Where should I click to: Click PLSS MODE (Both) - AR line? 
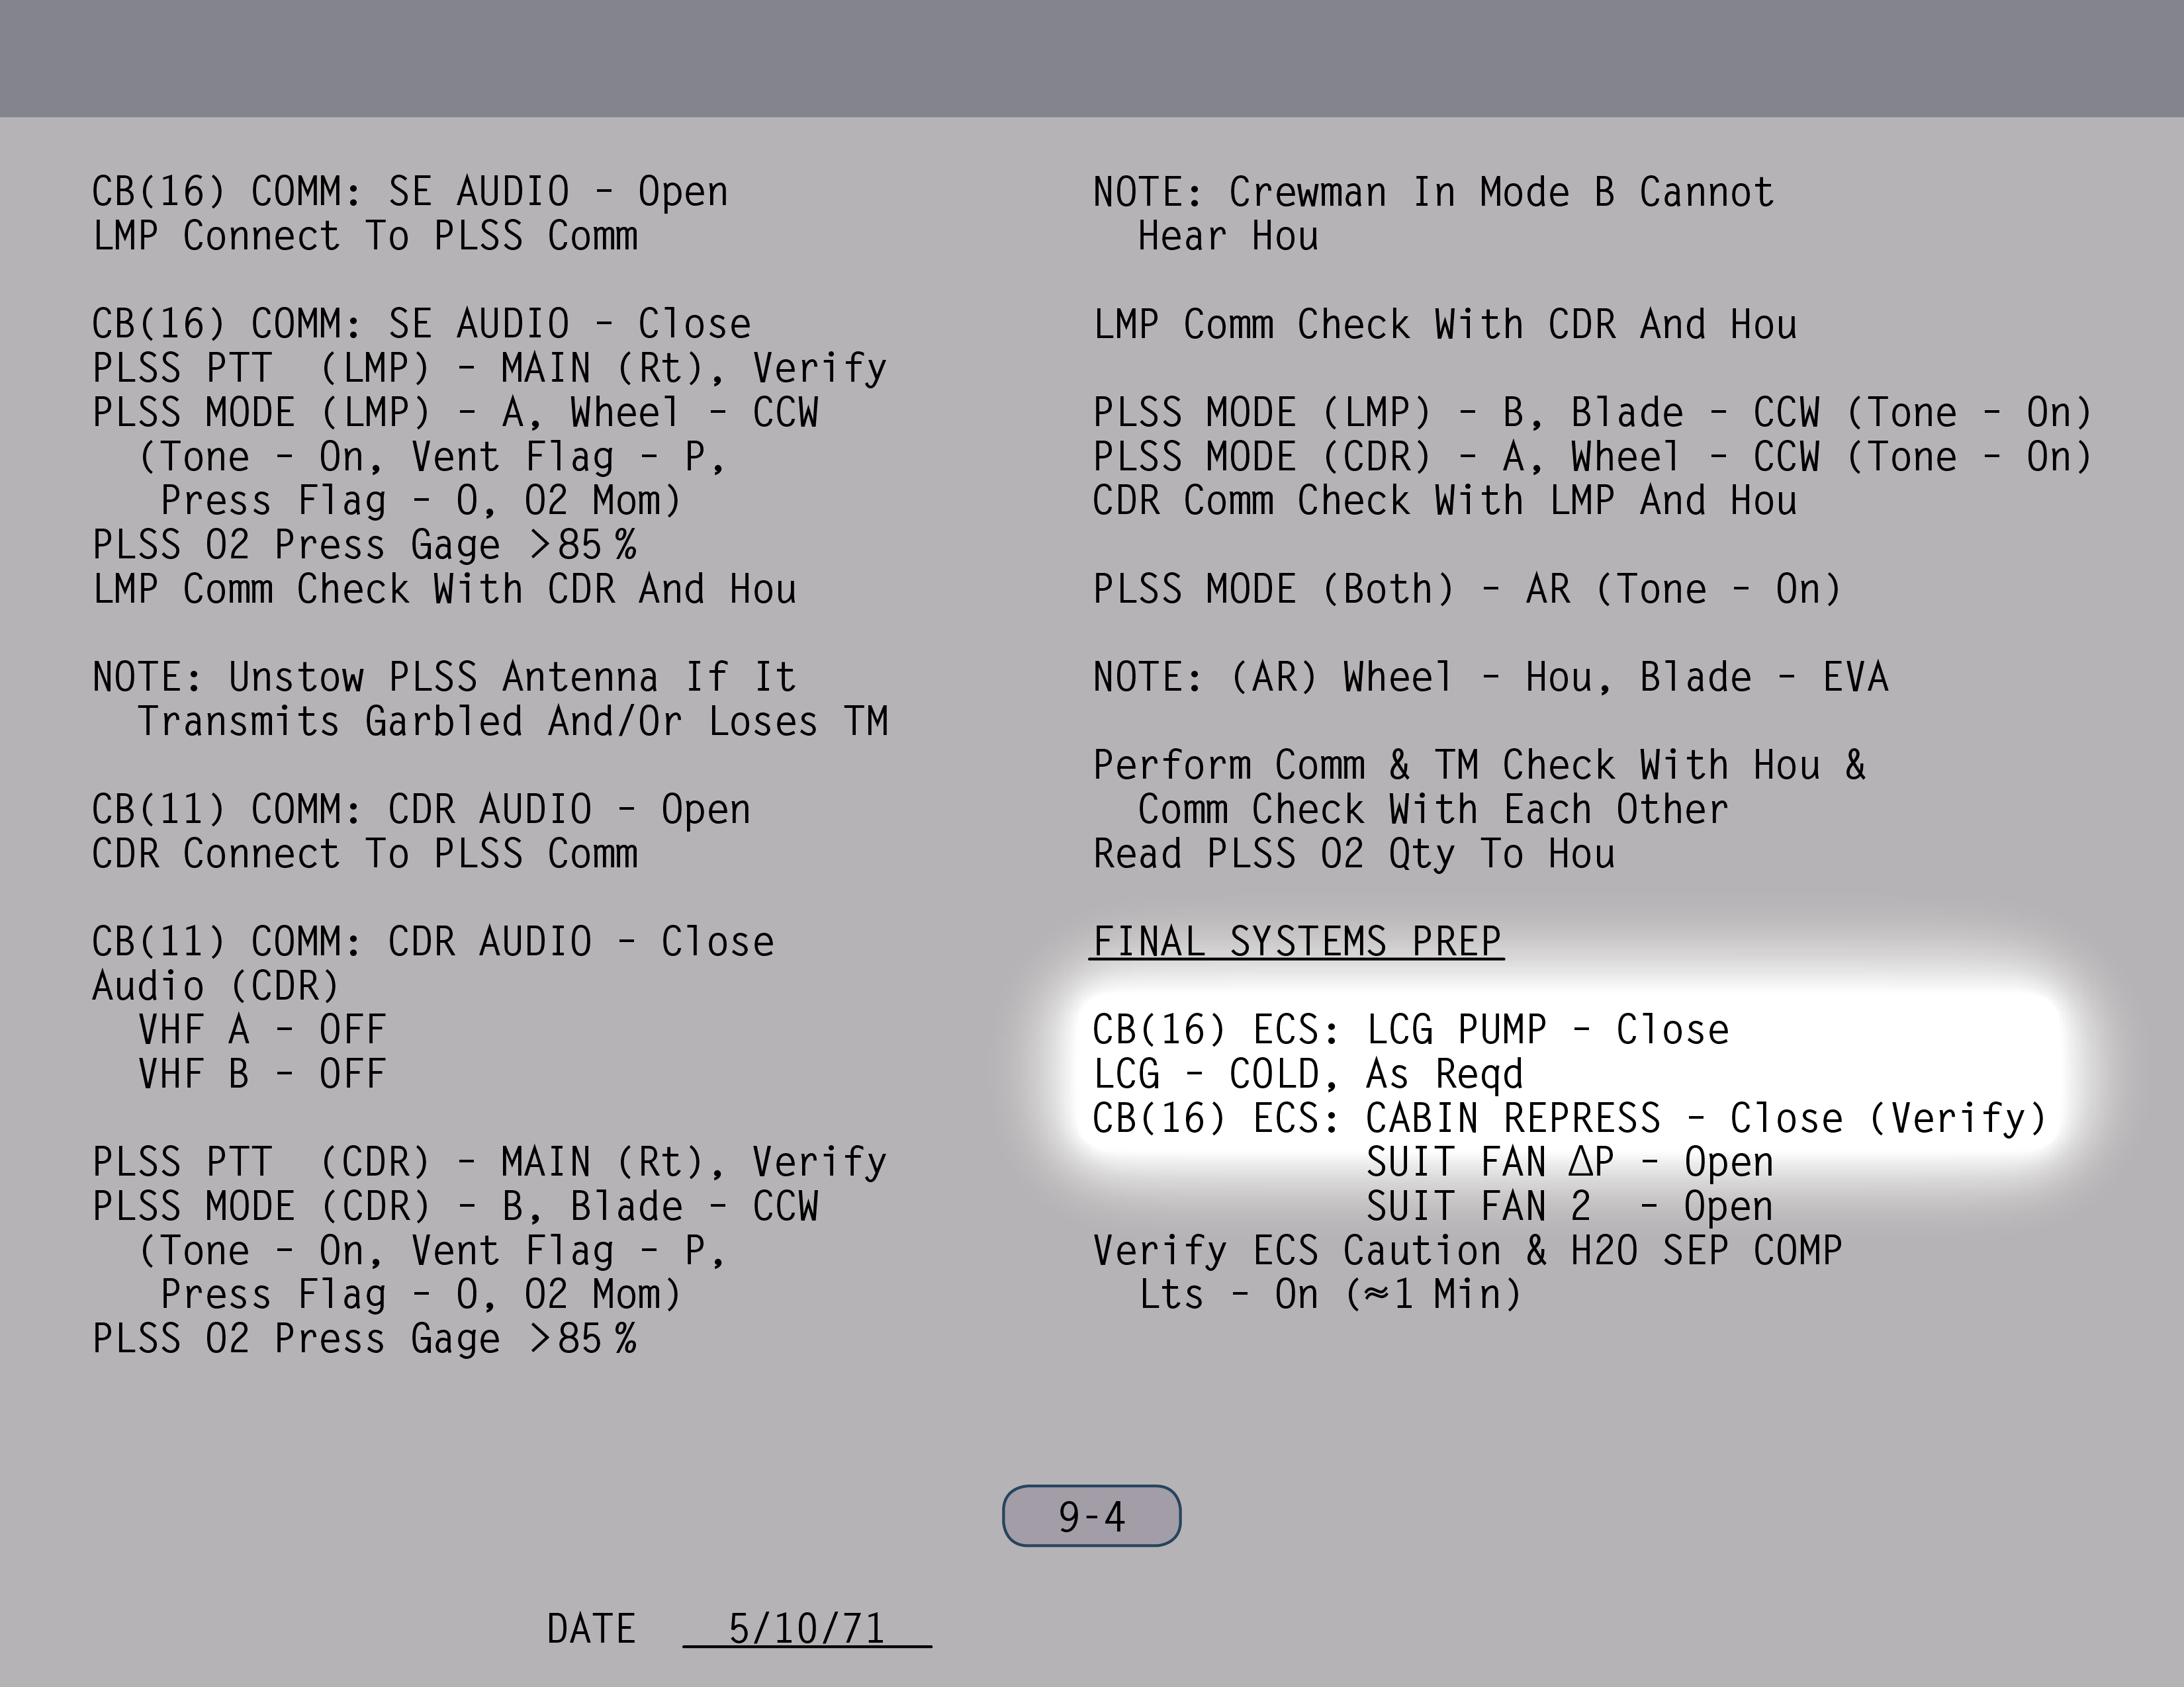pos(1466,589)
